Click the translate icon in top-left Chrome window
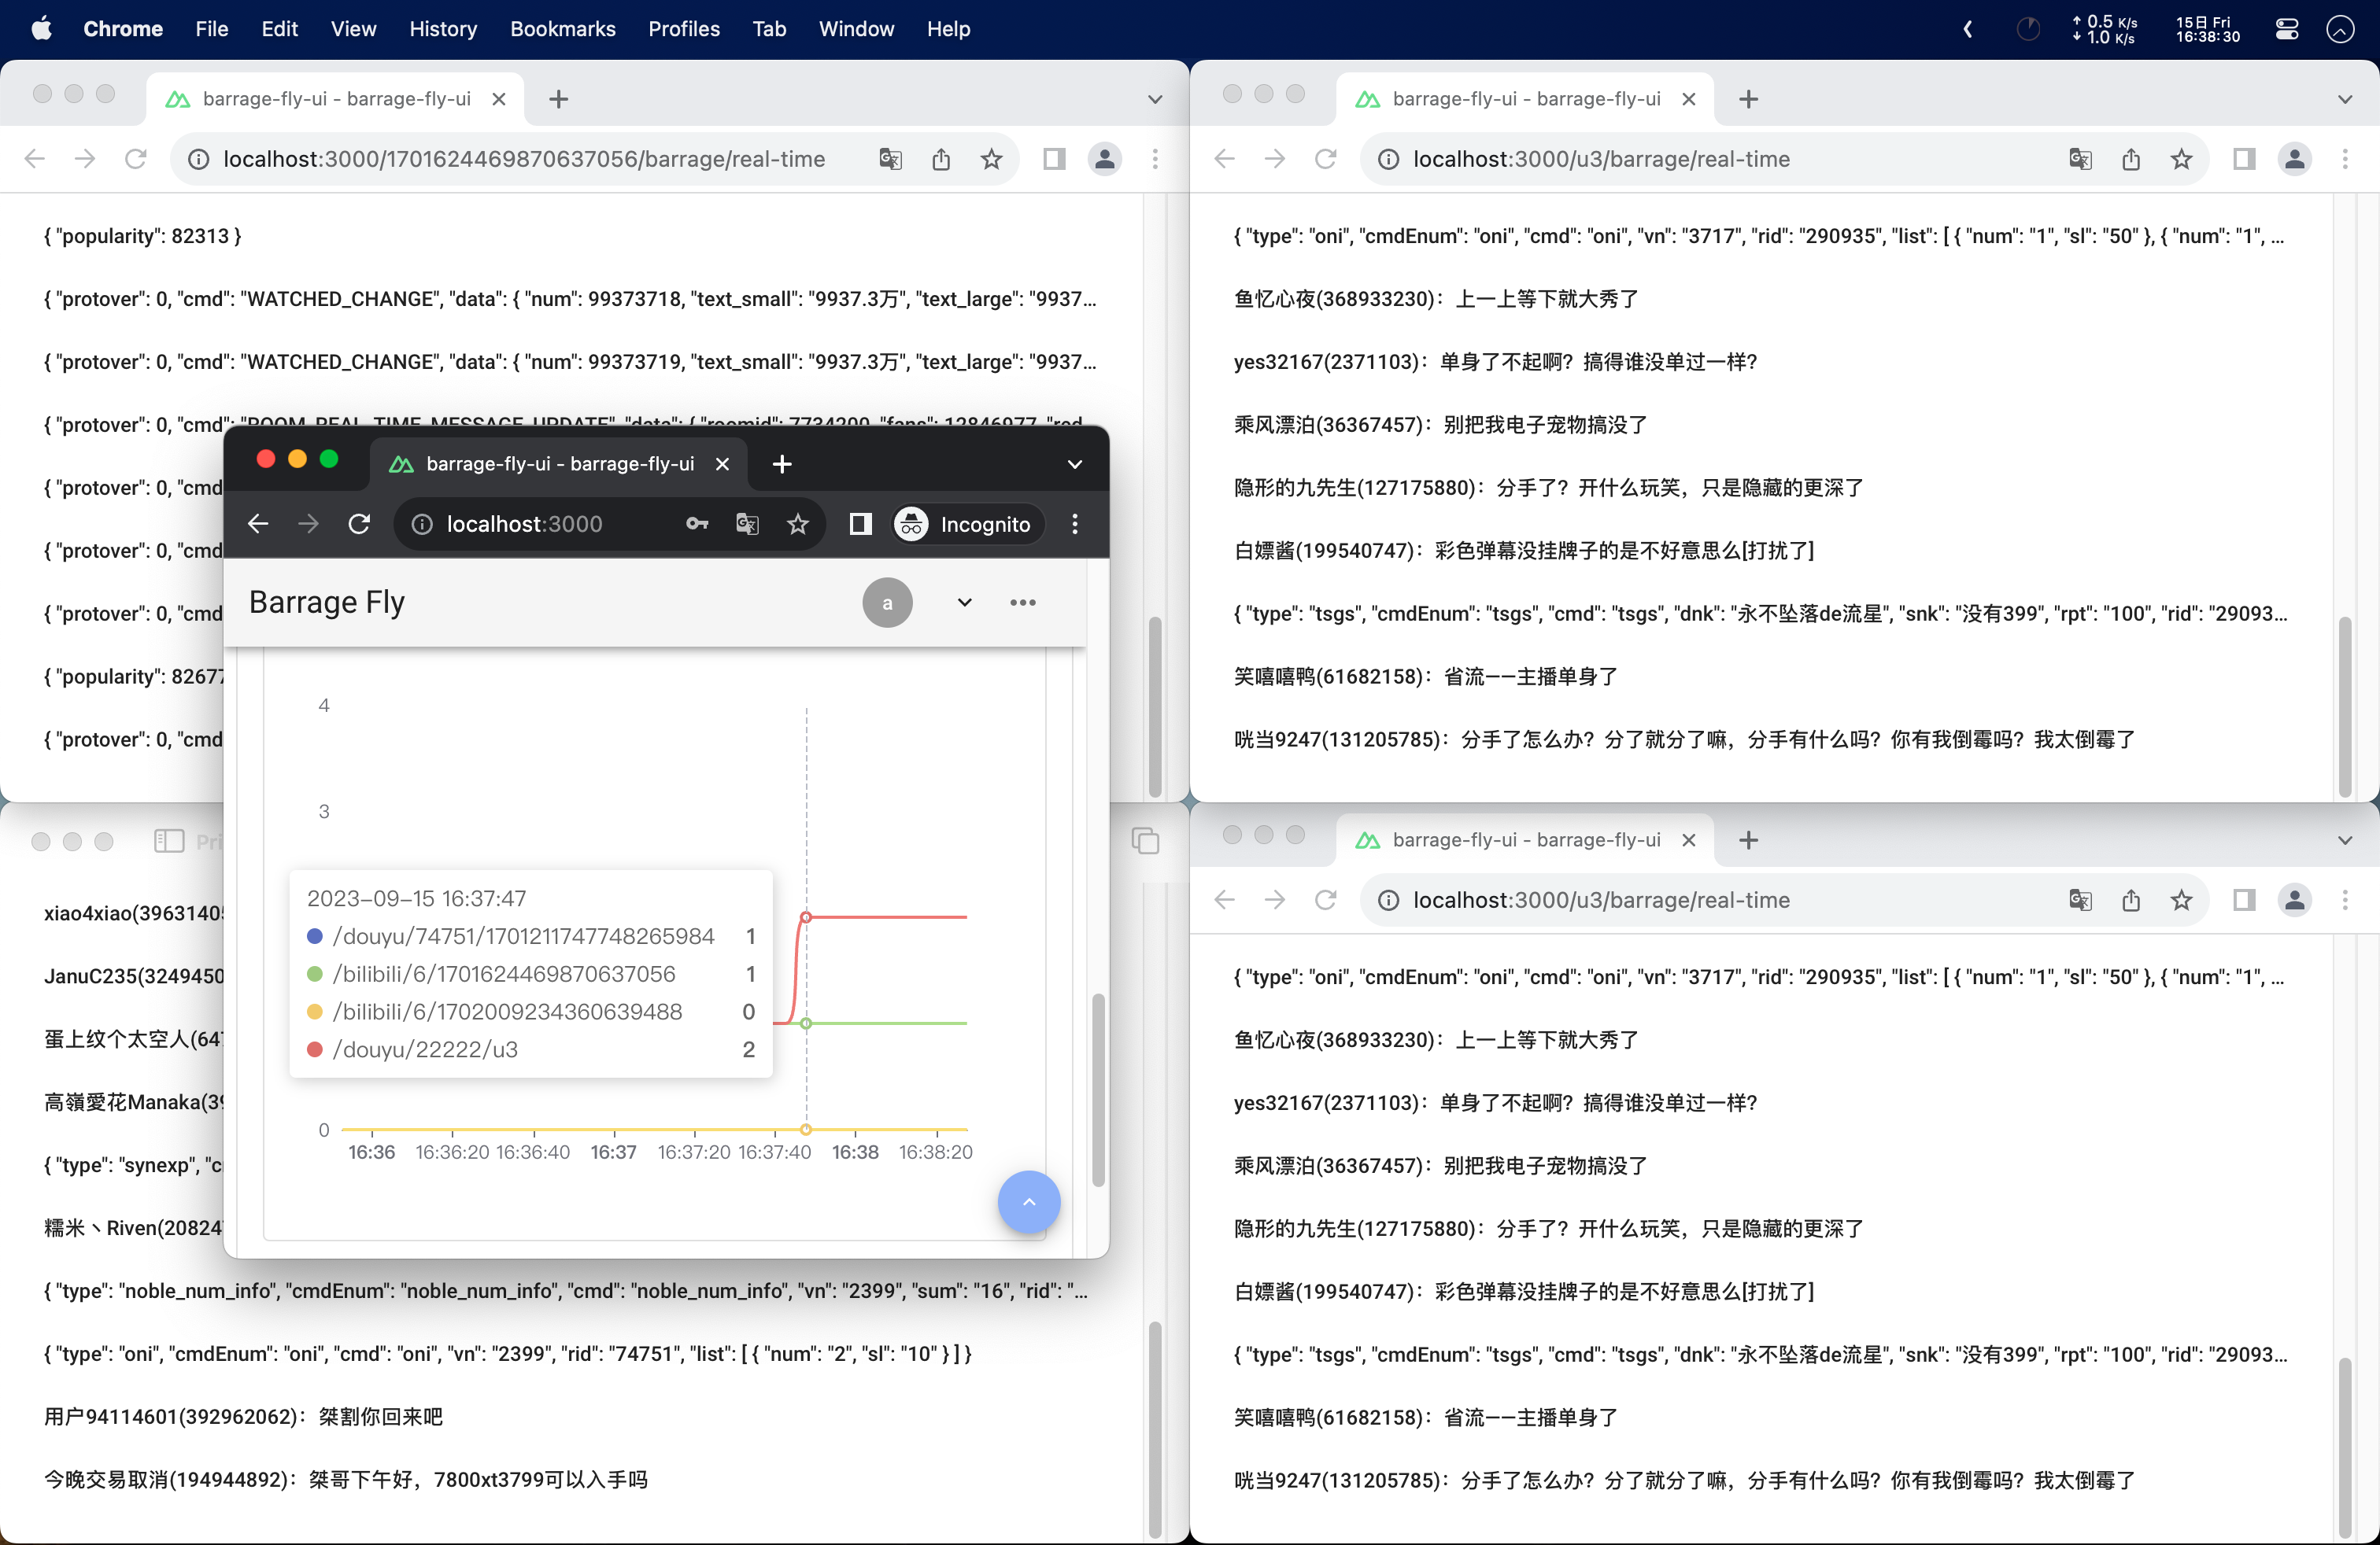2380x1545 pixels. [890, 159]
